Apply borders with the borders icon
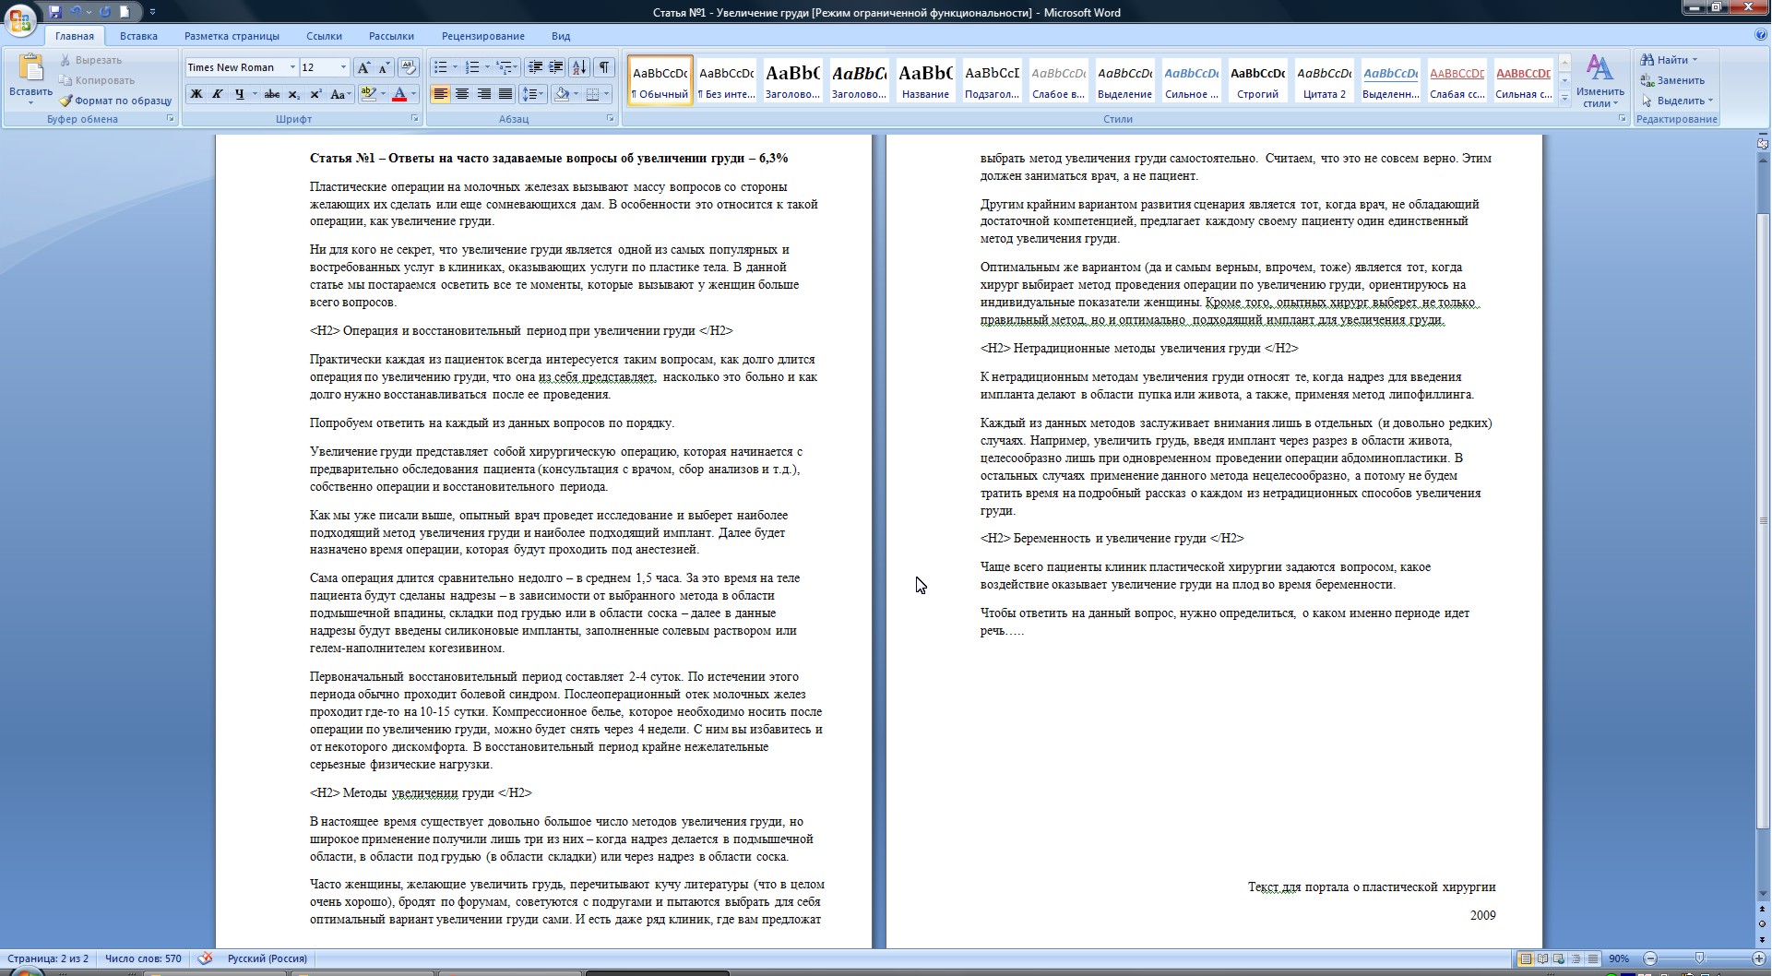Screen dimensions: 1772x976 592,94
